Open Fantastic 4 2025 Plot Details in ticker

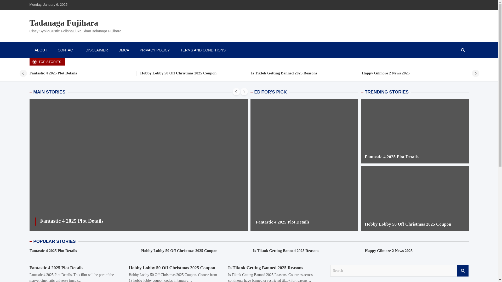pos(53,73)
